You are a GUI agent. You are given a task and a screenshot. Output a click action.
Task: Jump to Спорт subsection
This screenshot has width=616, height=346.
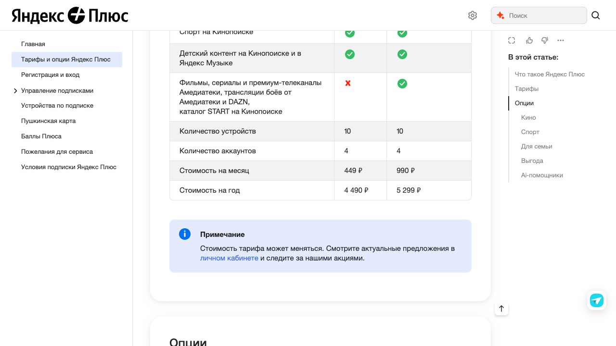point(530,132)
